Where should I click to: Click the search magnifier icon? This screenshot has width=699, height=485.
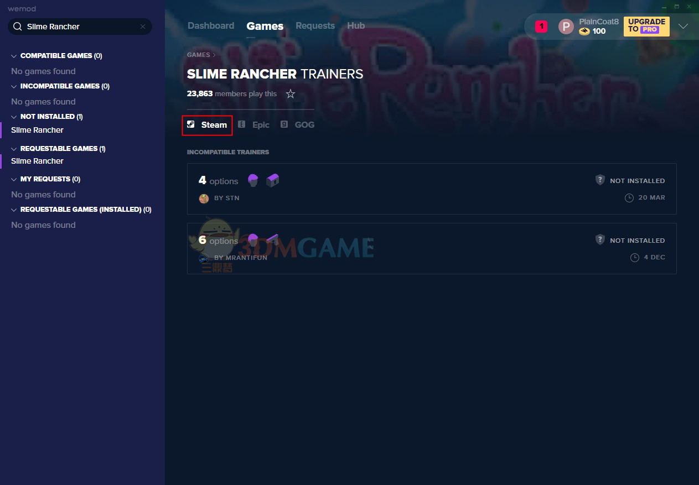pyautogui.click(x=17, y=27)
